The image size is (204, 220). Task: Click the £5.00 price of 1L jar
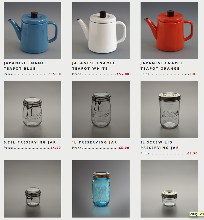click(x=124, y=148)
